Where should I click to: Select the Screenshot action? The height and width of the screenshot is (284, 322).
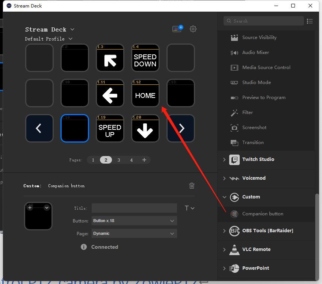254,128
